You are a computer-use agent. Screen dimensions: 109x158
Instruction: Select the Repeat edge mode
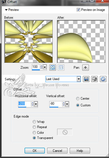pos(34,127)
